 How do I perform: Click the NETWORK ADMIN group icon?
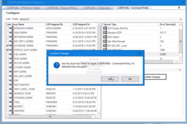(x=11, y=37)
